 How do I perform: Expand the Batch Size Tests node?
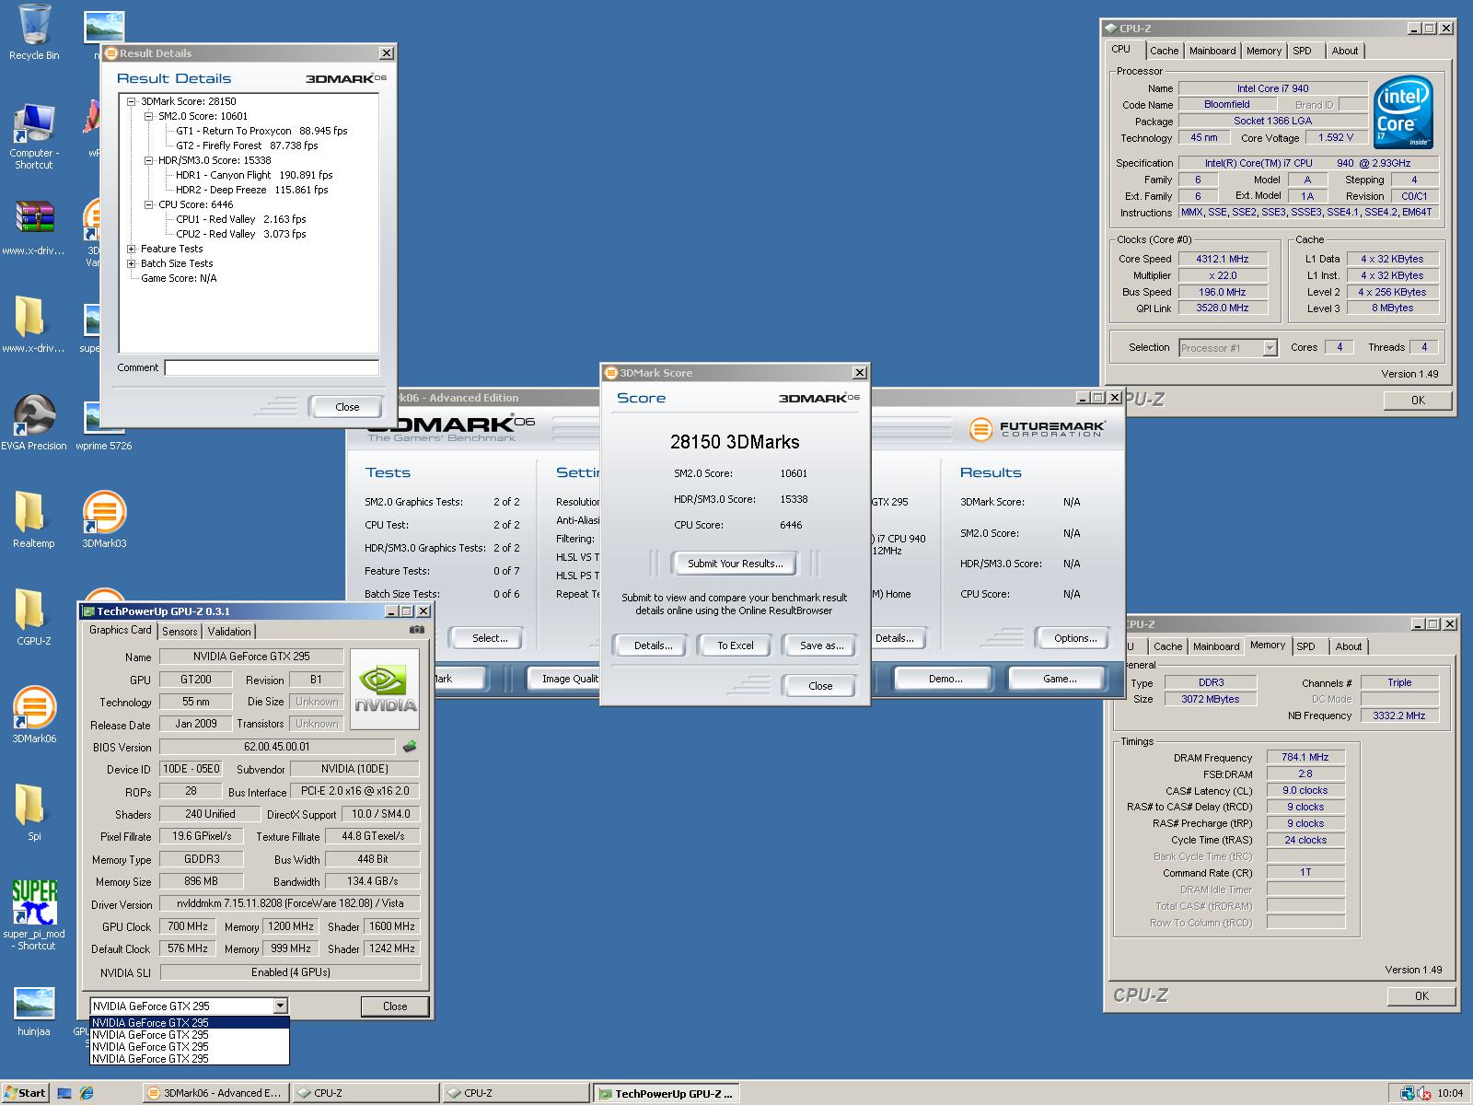(132, 263)
